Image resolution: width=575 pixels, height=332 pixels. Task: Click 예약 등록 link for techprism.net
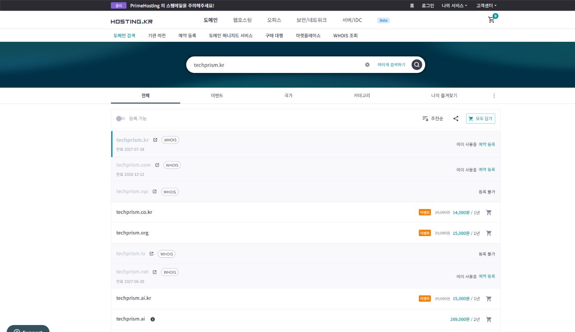click(487, 276)
